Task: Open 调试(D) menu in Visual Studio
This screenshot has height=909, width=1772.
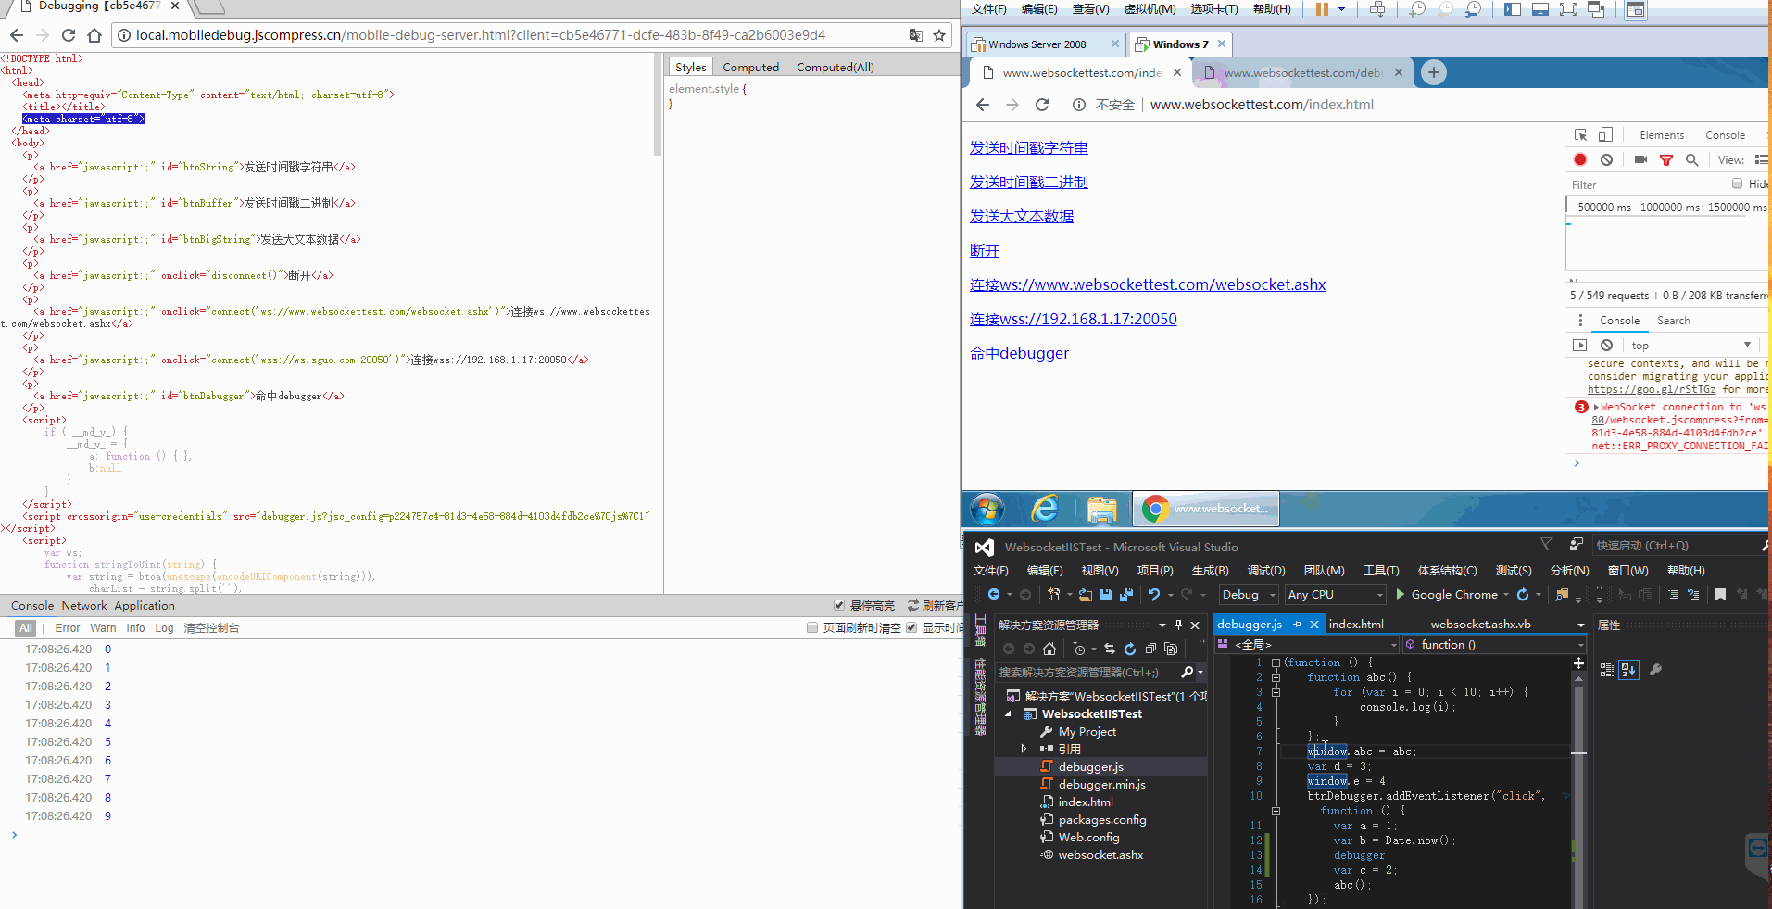Action: 1265,570
